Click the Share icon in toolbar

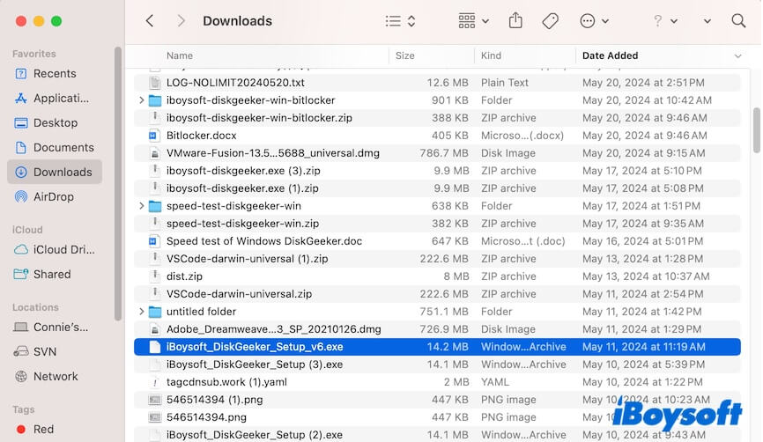(x=515, y=20)
